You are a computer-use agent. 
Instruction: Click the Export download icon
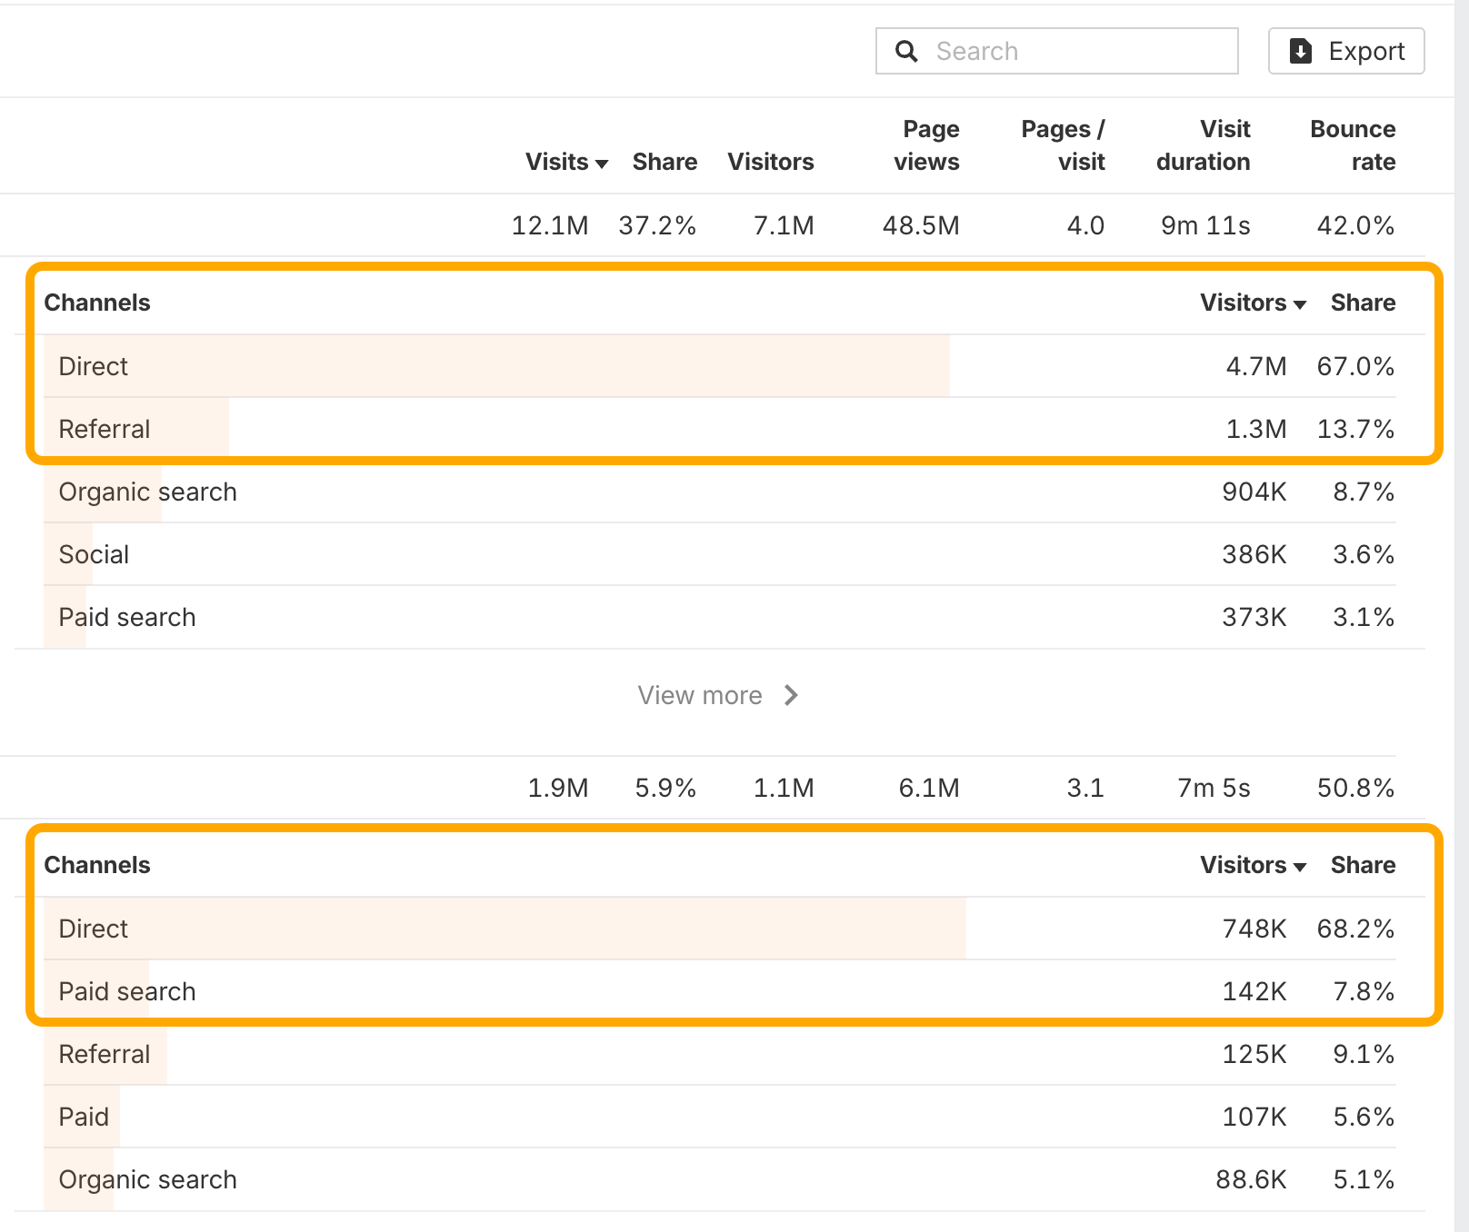click(1301, 51)
